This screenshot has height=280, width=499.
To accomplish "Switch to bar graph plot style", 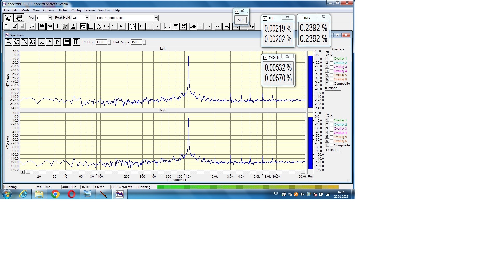I will pos(57,42).
